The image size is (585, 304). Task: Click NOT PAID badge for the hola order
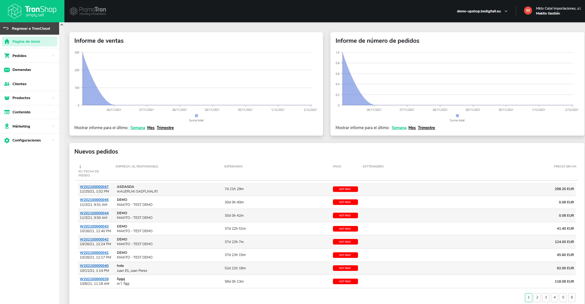345,268
